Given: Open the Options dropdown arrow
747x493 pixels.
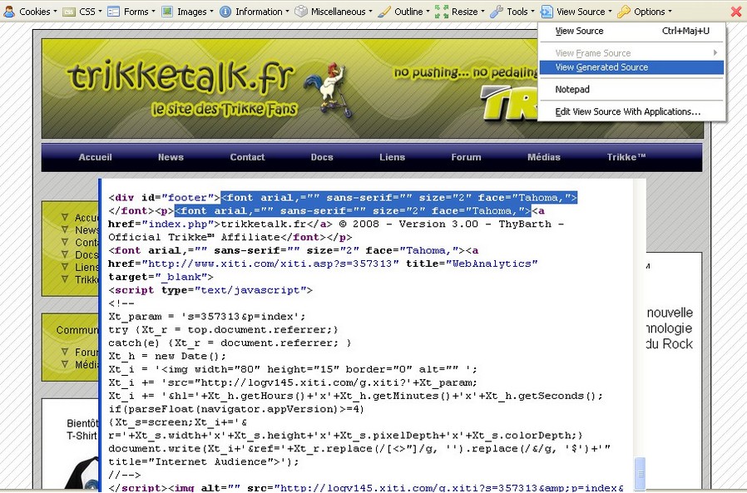Looking at the screenshot, I should click(x=670, y=12).
